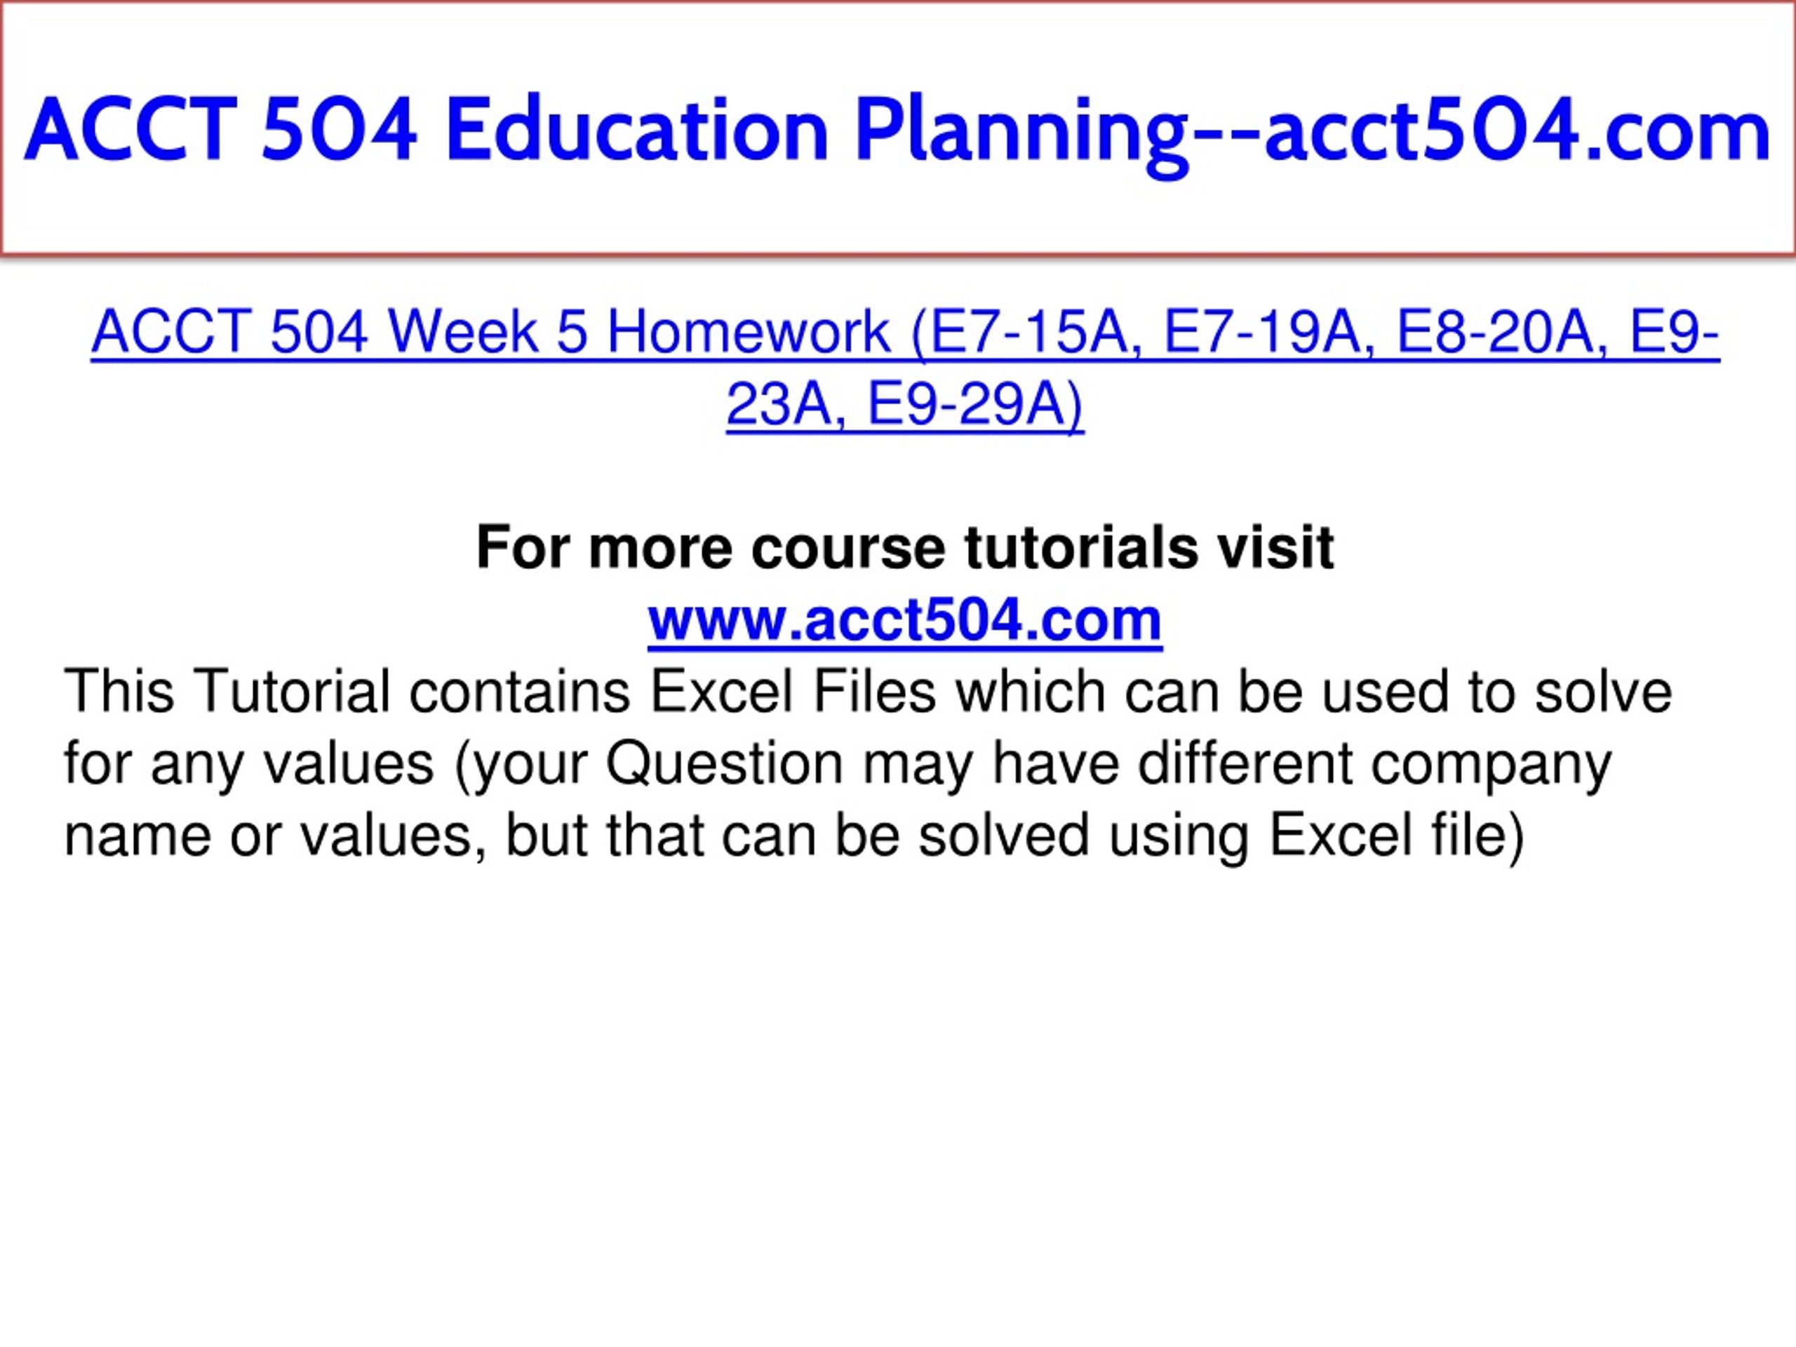The height and width of the screenshot is (1347, 1796).
Task: Select the "ACCT 504" text starting the title
Action: pos(221,130)
